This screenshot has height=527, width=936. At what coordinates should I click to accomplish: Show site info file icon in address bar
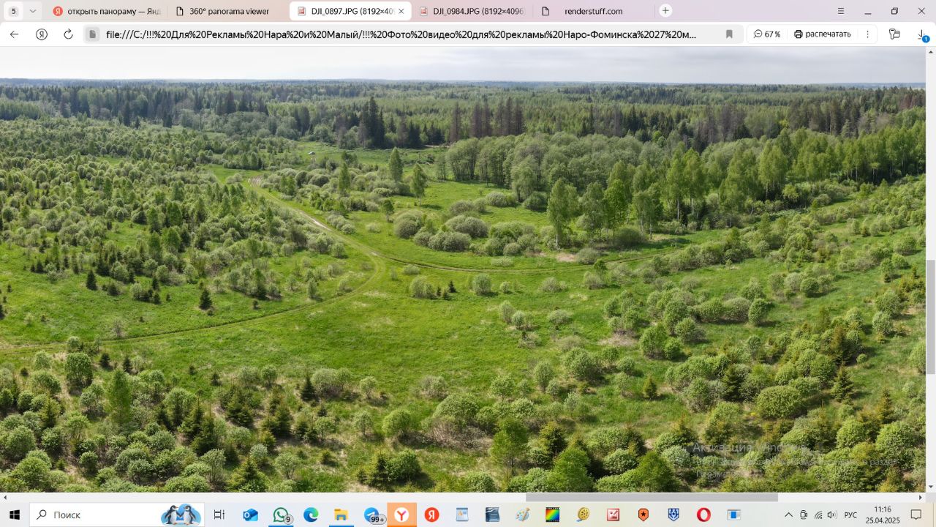[x=92, y=34]
